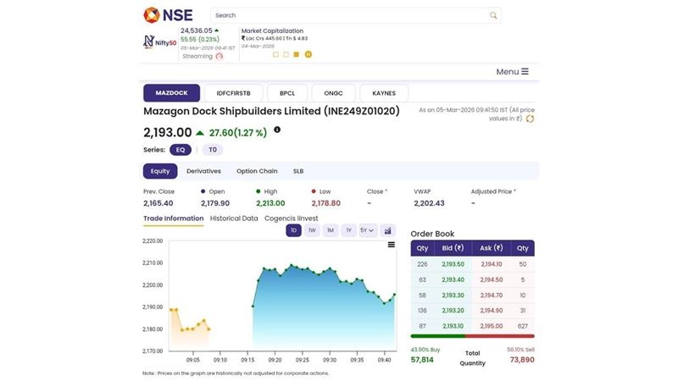The height and width of the screenshot is (381, 678).
Task: Expand the 5Y range dropdown
Action: pos(368,230)
